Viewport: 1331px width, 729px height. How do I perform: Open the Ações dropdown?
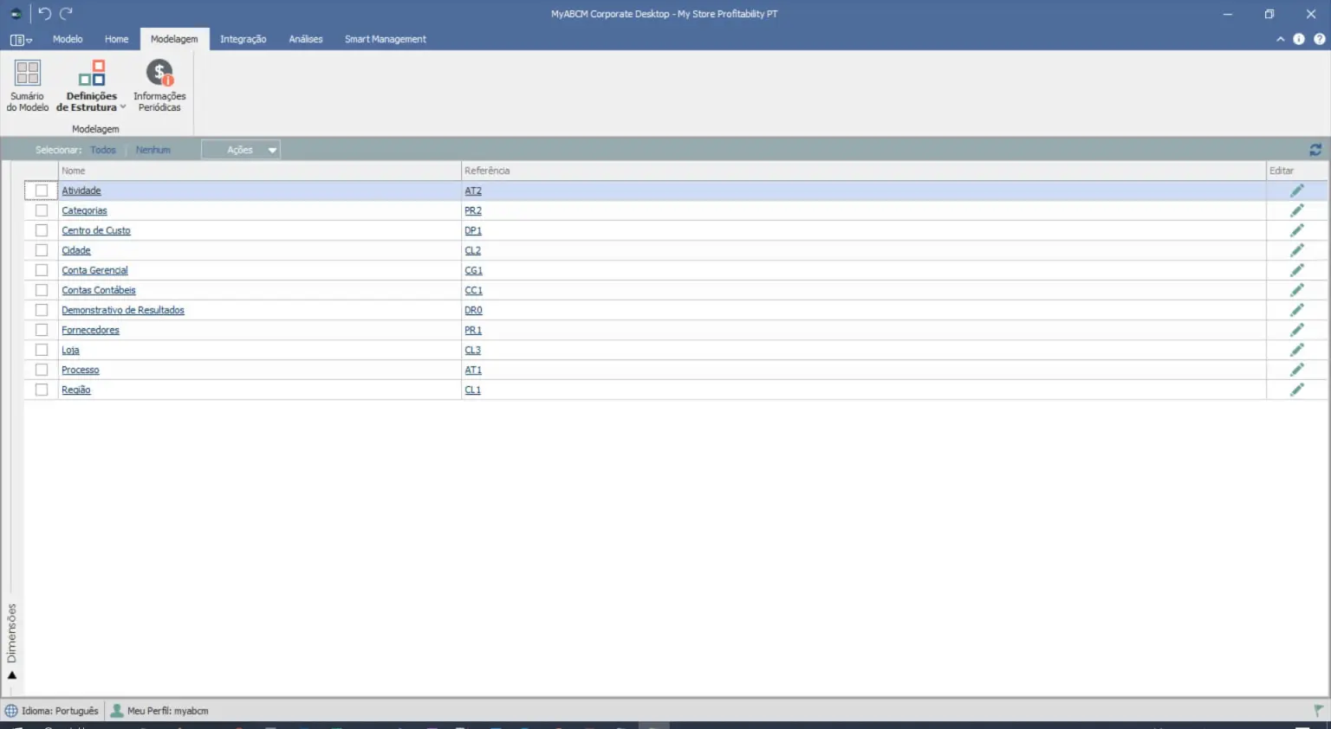(x=241, y=150)
